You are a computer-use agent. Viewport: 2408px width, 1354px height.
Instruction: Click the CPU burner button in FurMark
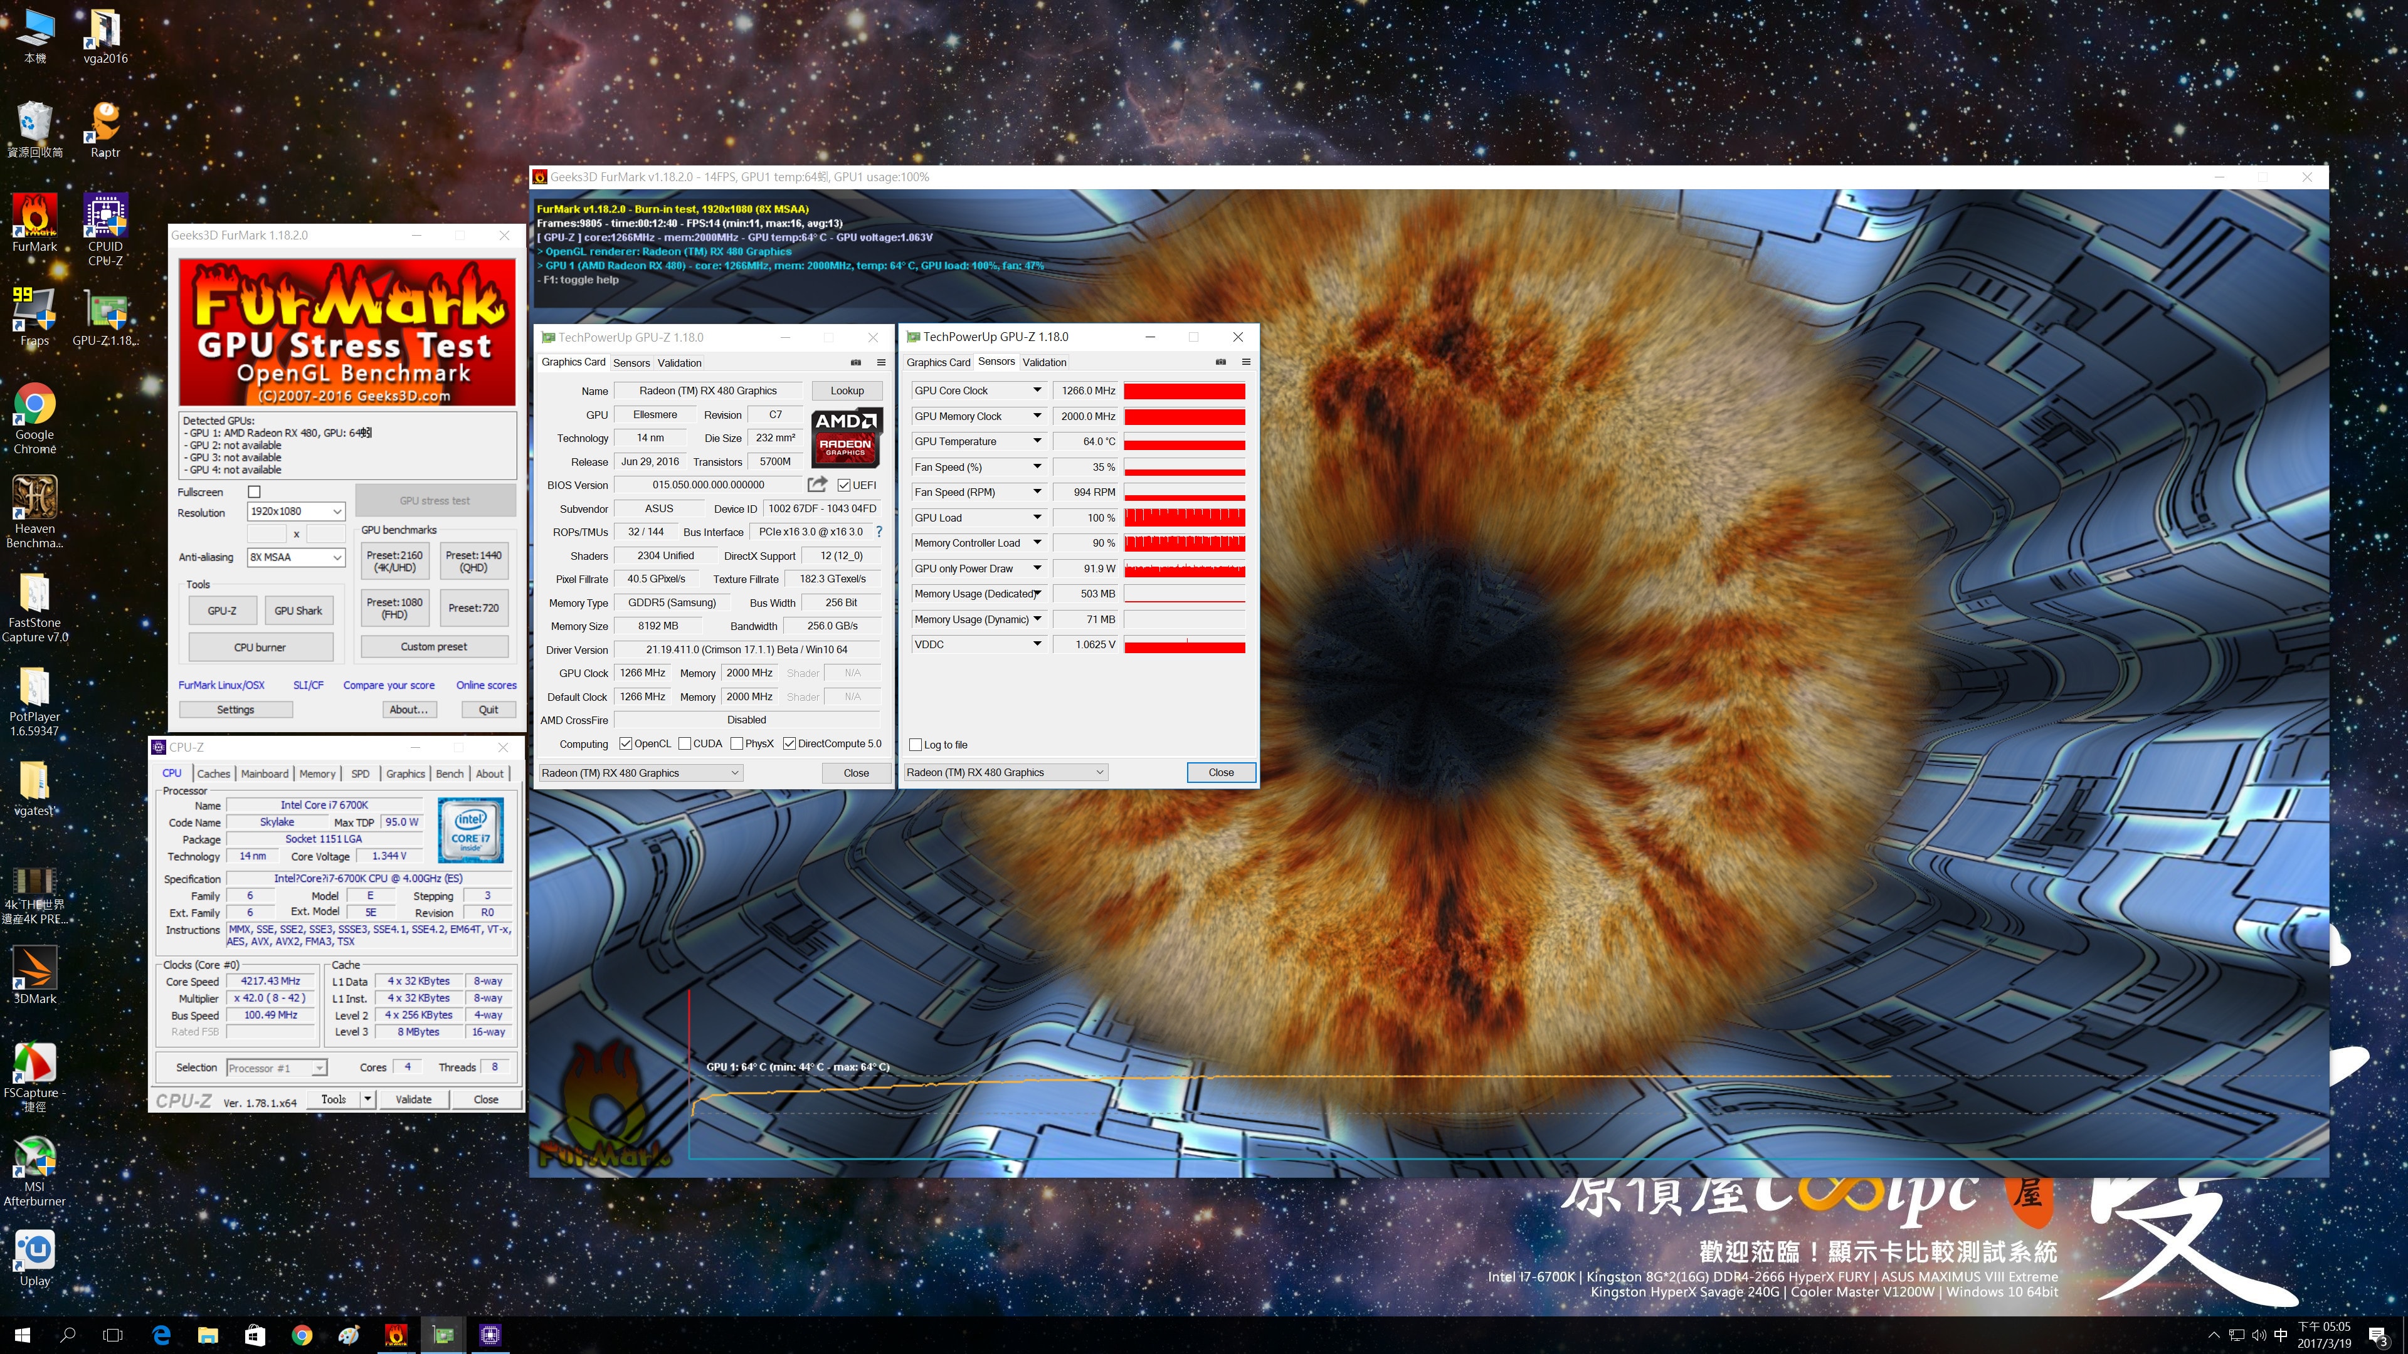(260, 647)
